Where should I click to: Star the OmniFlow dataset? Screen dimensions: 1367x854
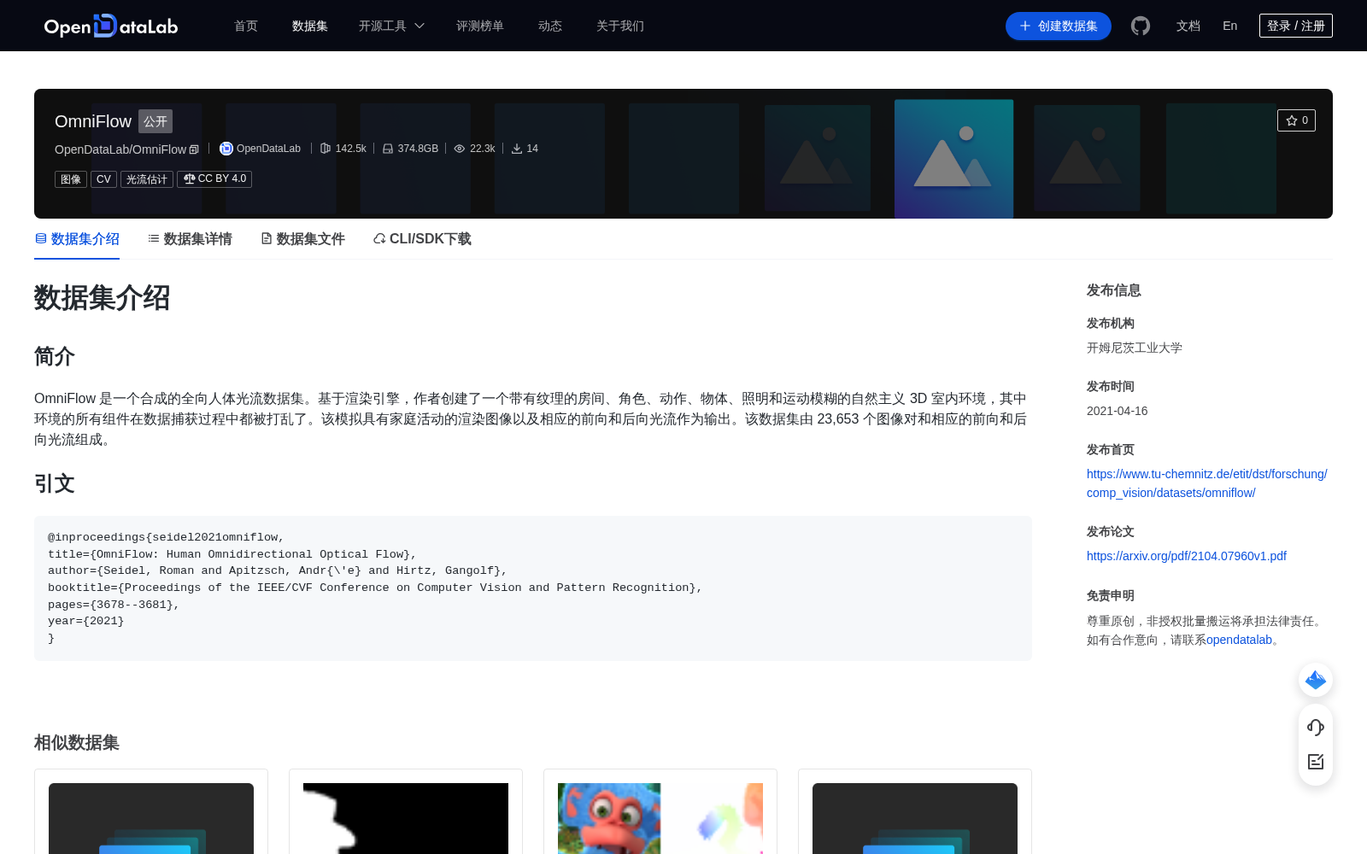tap(1296, 120)
